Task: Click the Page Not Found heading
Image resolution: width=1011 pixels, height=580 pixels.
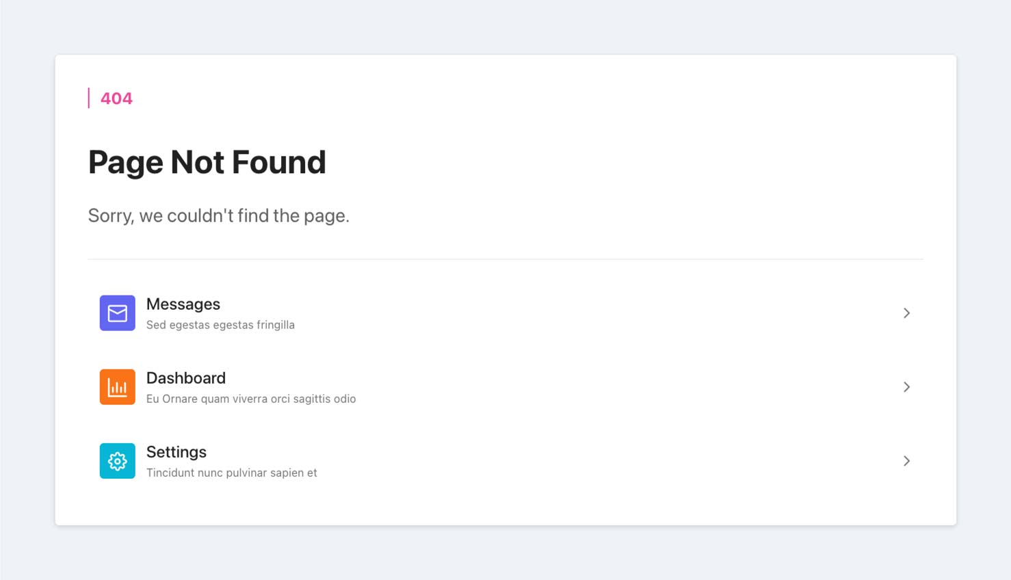Action: pos(207,162)
